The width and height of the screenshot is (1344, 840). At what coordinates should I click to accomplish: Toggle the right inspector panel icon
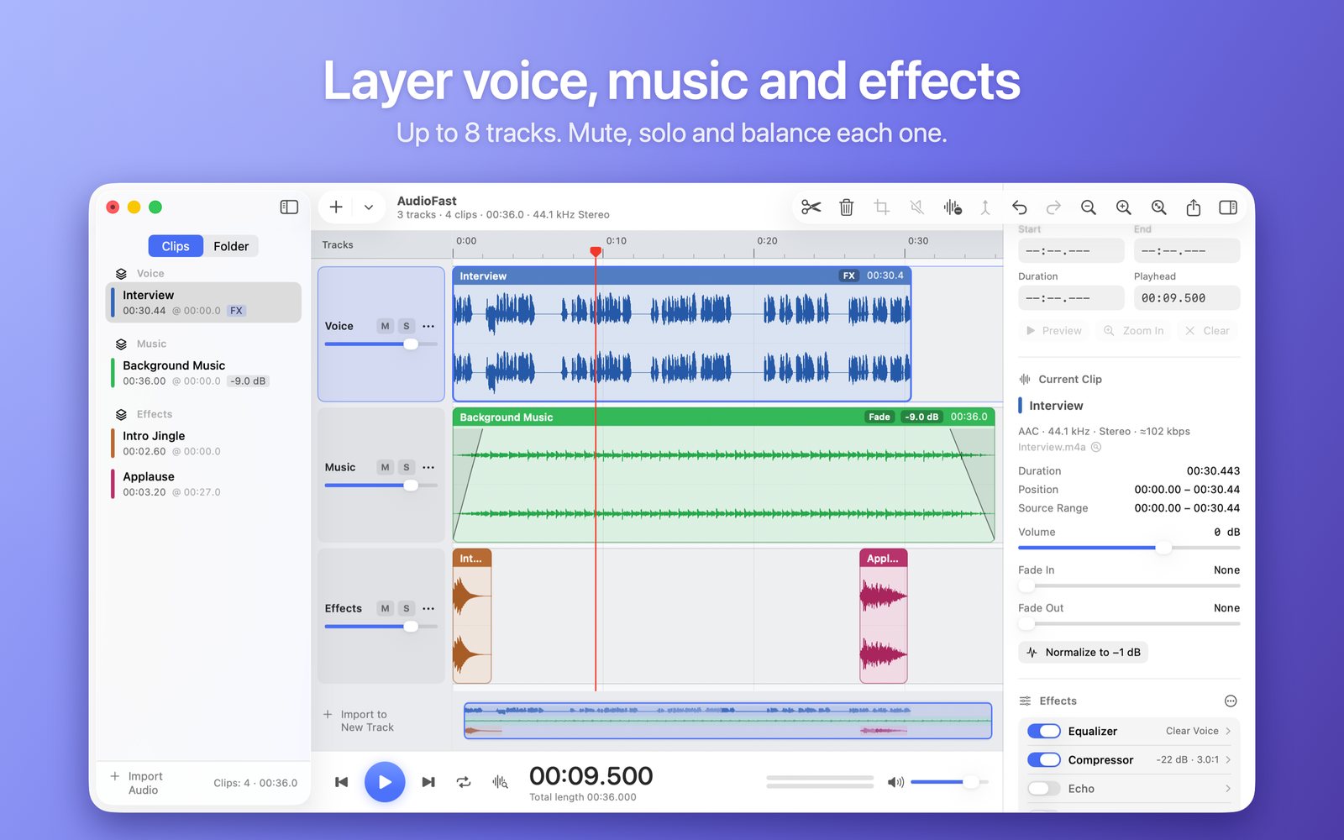coord(1228,207)
